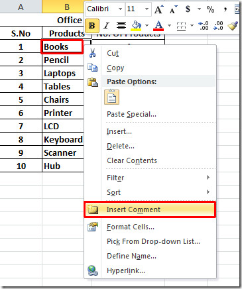Click the yellow Fill Color bucket
This screenshot has height=289, width=242.
point(136,26)
